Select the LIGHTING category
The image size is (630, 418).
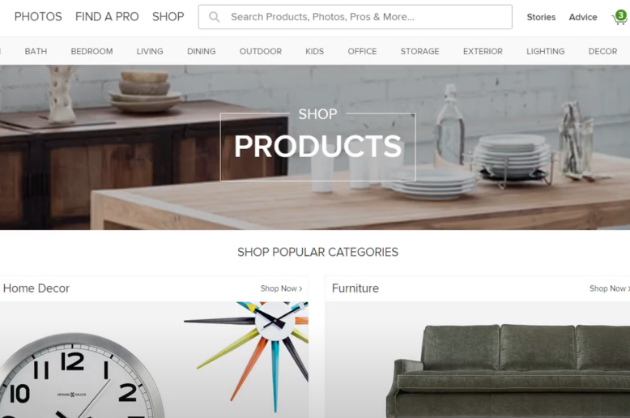pyautogui.click(x=545, y=52)
